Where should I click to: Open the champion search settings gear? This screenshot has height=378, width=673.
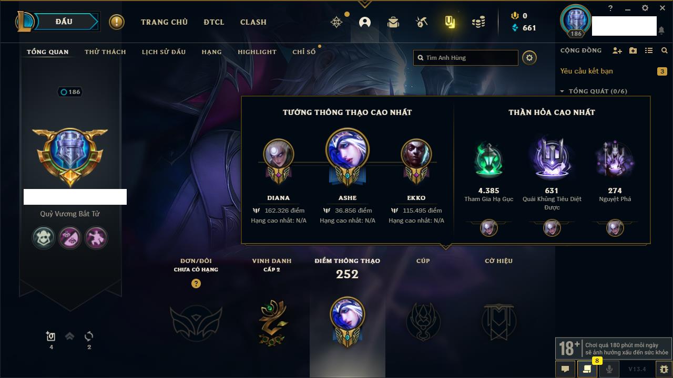pyautogui.click(x=529, y=58)
